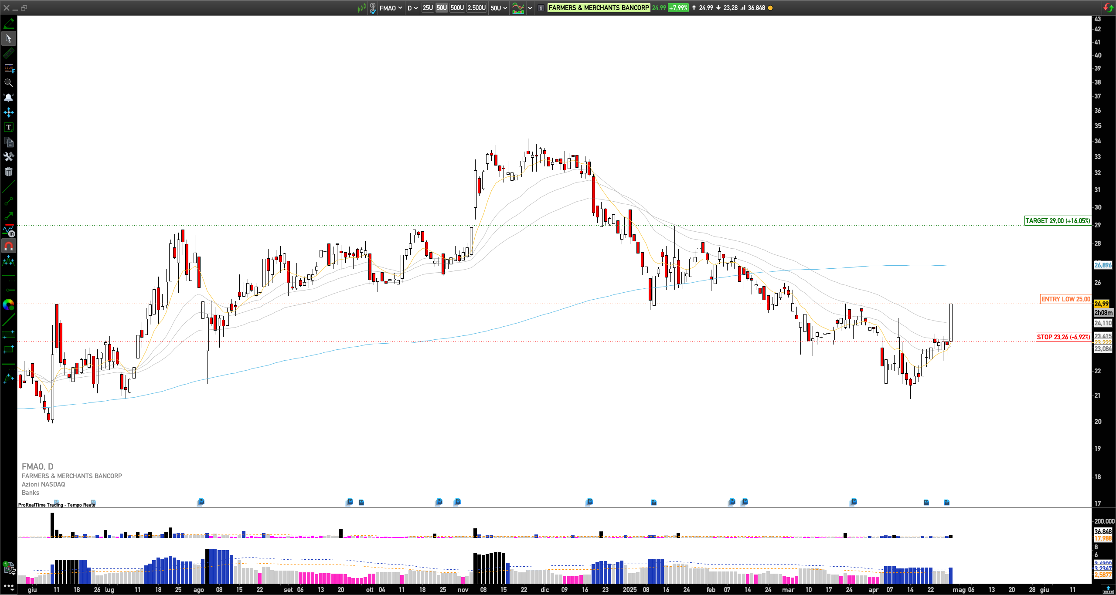Select the text annotation tool
This screenshot has width=1116, height=595.
click(8, 127)
